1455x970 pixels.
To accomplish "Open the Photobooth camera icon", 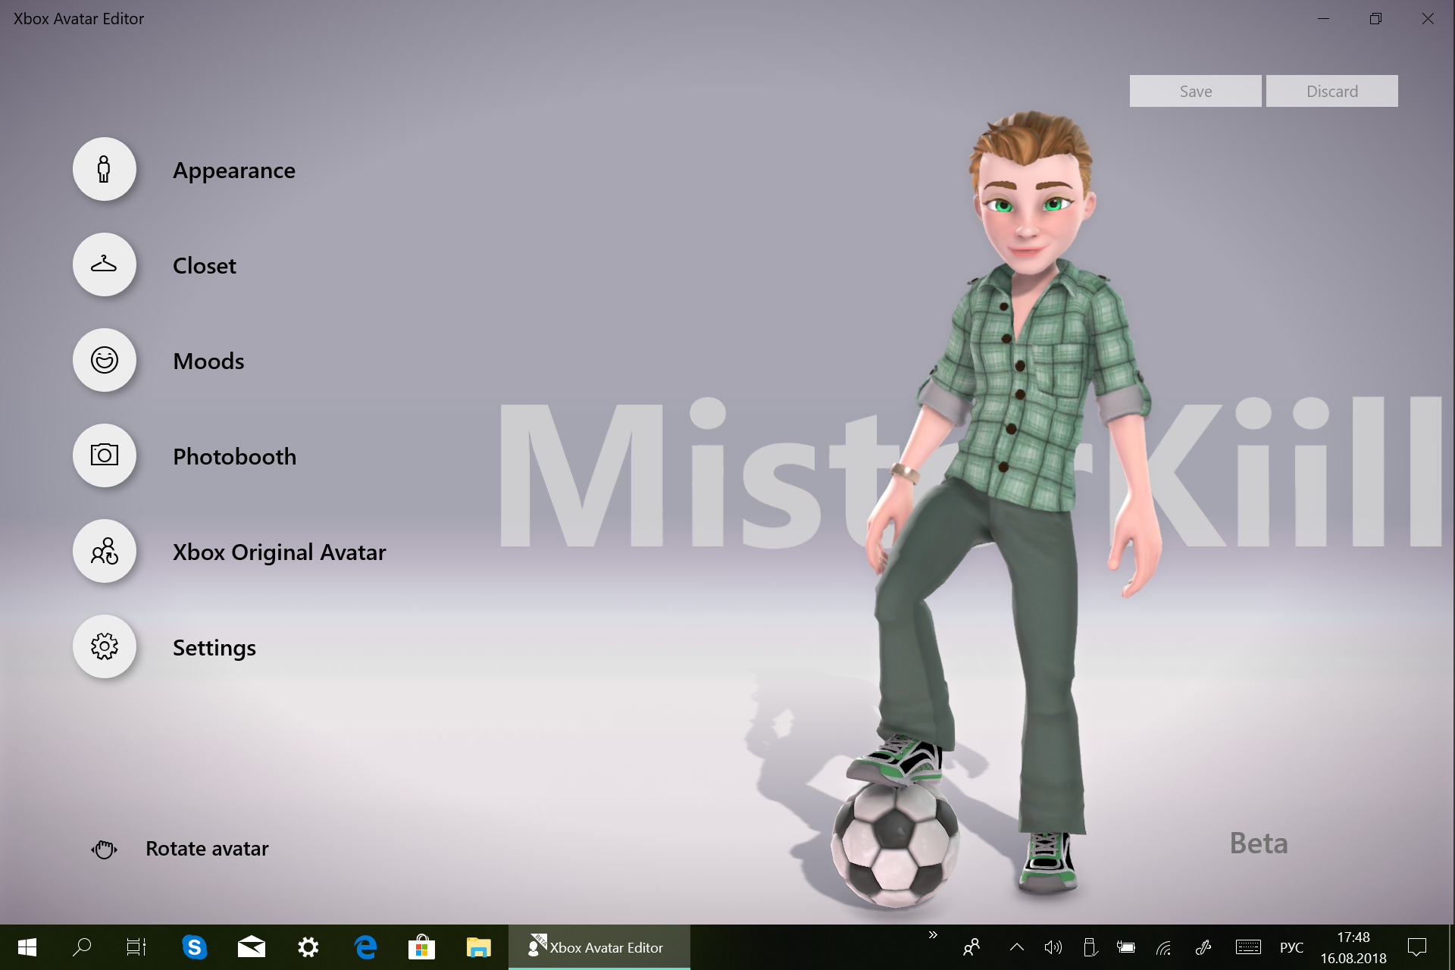I will click(105, 455).
